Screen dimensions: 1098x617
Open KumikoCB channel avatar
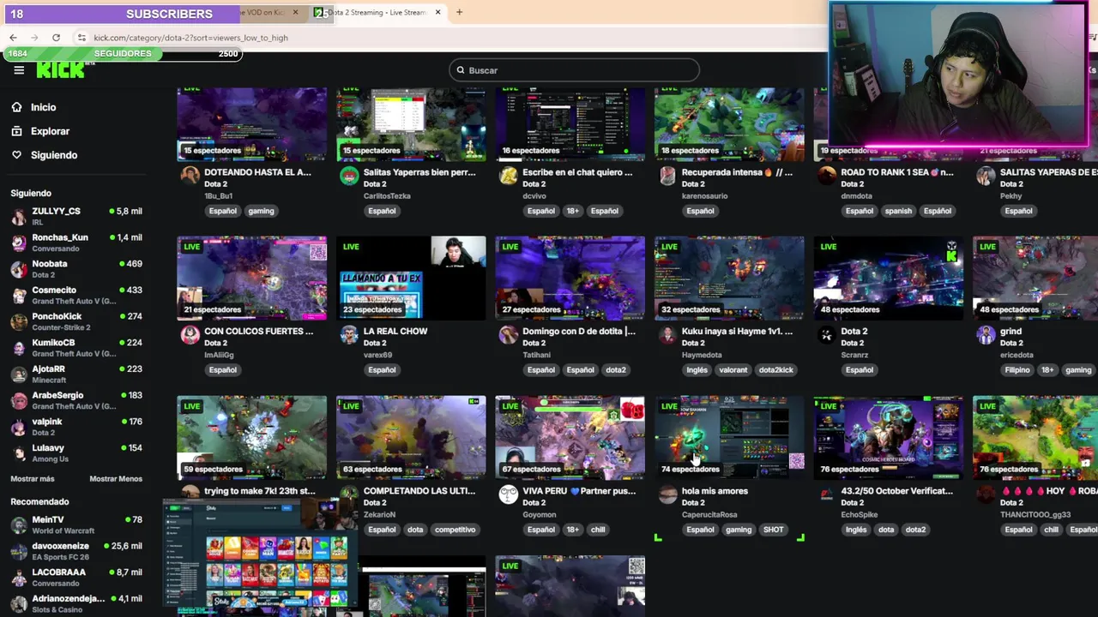[x=19, y=348]
